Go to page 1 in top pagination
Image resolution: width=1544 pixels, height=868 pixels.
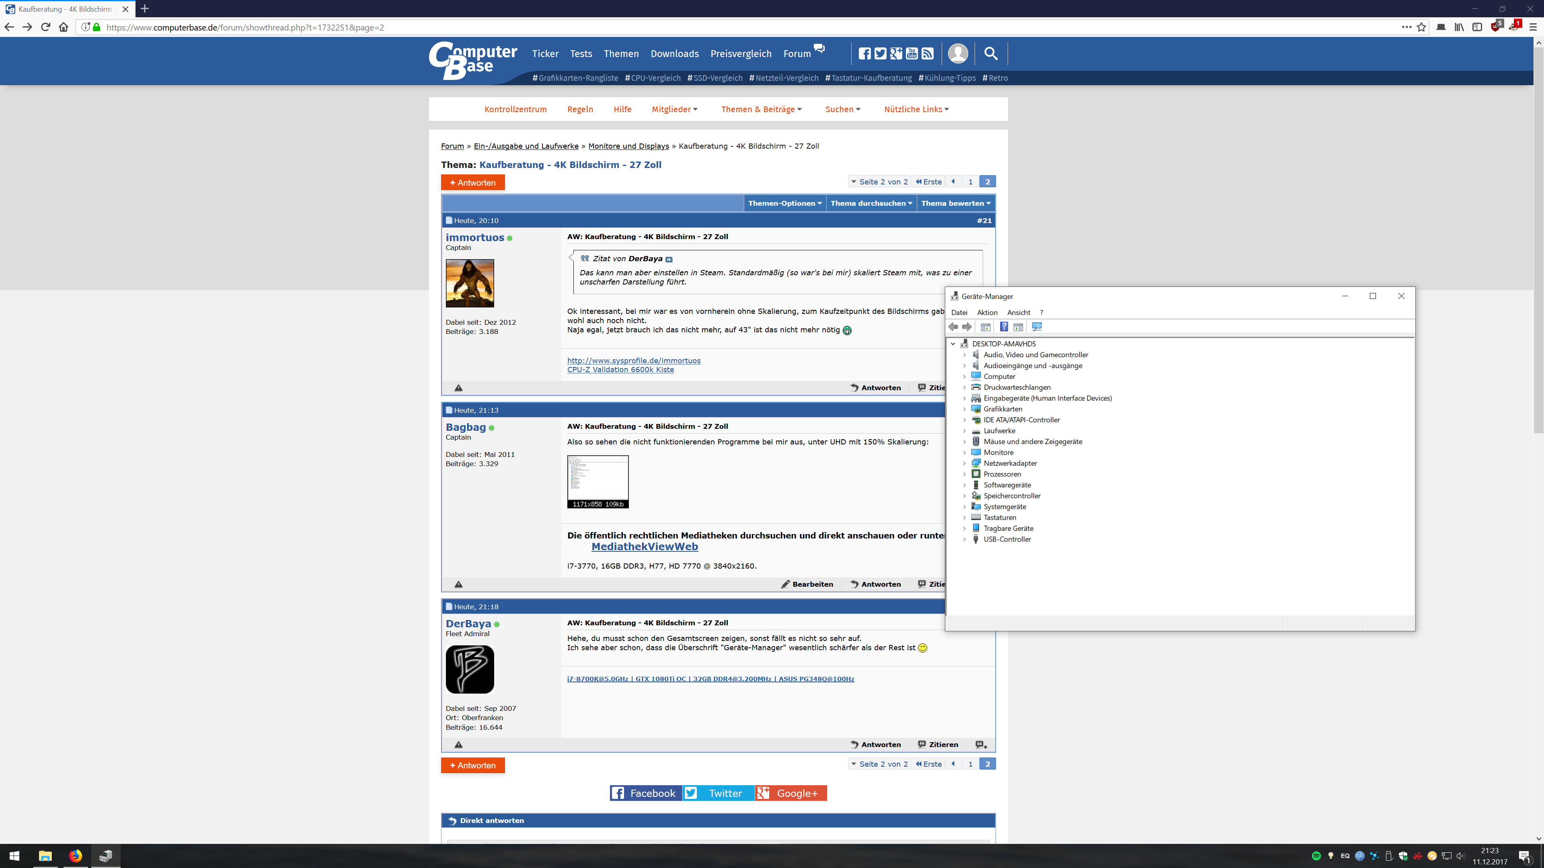tap(970, 182)
